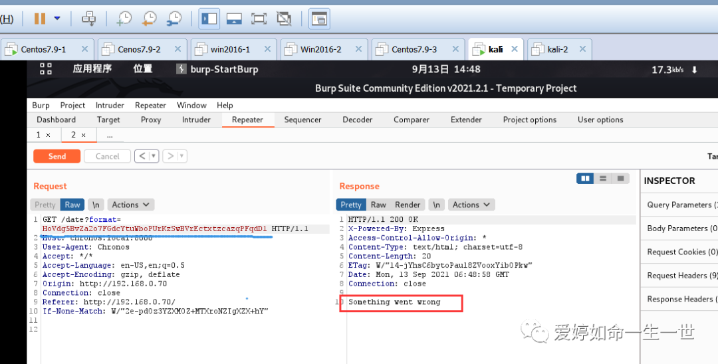Switch to the kali-2 VM tab

(x=557, y=49)
